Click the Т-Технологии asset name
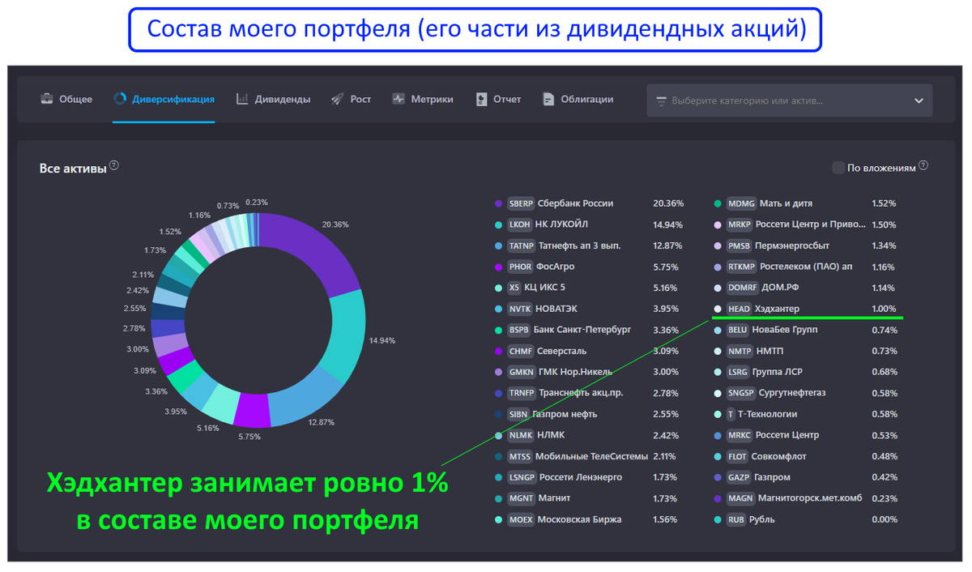This screenshot has height=572, width=972. coord(768,414)
